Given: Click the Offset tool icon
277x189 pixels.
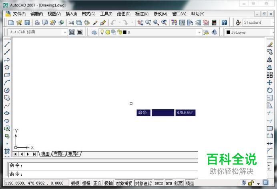Looking at the screenshot, I should click(269, 67).
